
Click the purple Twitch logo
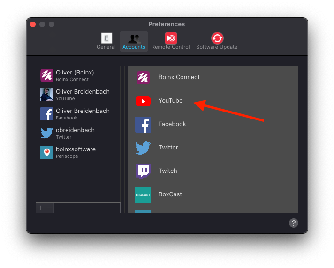[x=143, y=171]
